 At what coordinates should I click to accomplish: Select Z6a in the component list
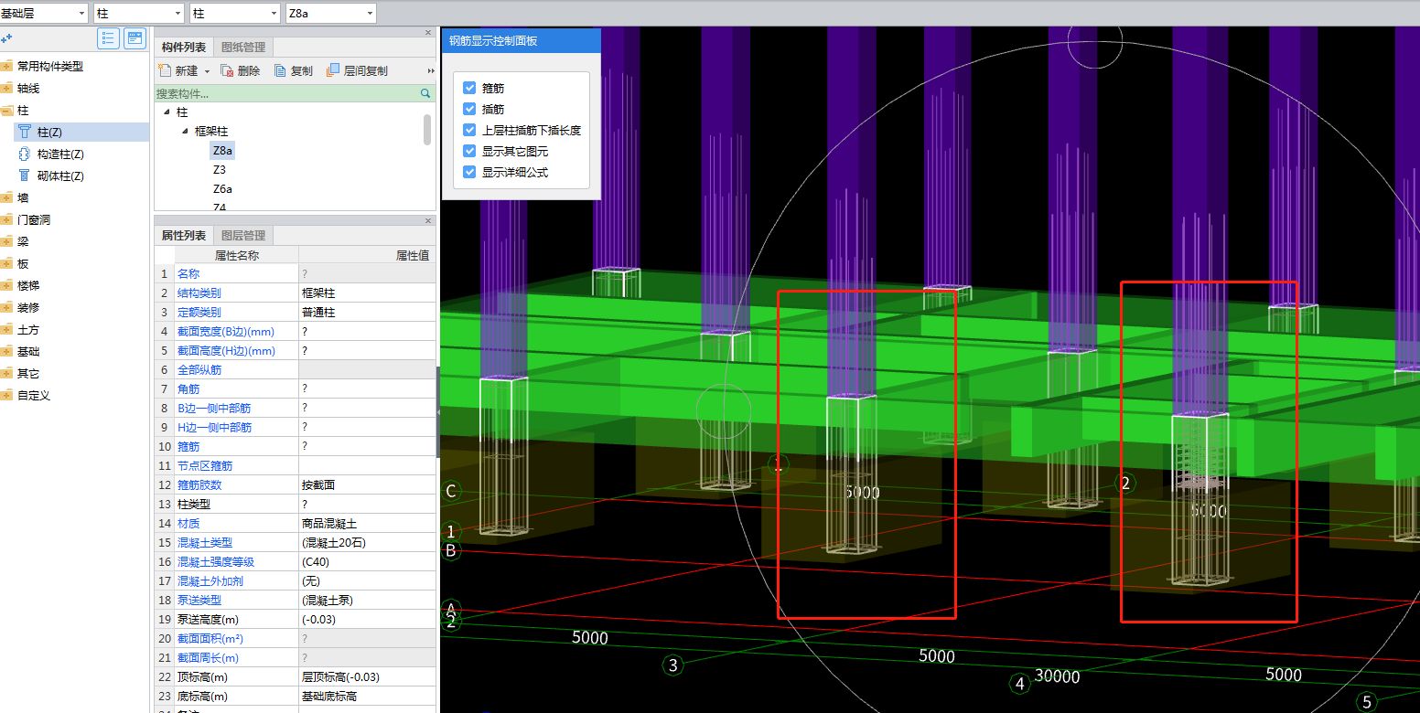pos(222,189)
